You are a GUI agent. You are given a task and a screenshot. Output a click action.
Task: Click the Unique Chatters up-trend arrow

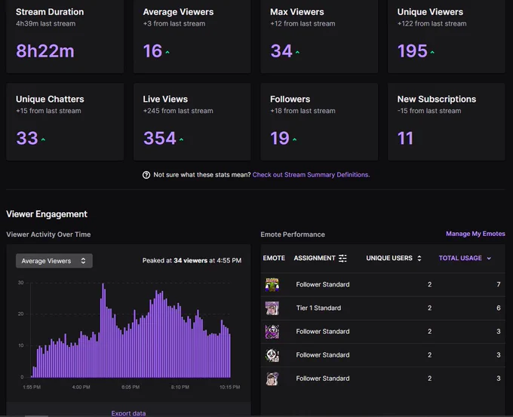(x=43, y=140)
